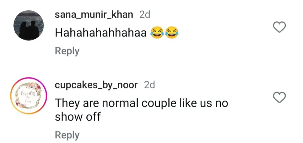Click the "Cupcakes by Noor" script inside avatar
Viewport: 303px width, 143px height.
pyautogui.click(x=28, y=96)
